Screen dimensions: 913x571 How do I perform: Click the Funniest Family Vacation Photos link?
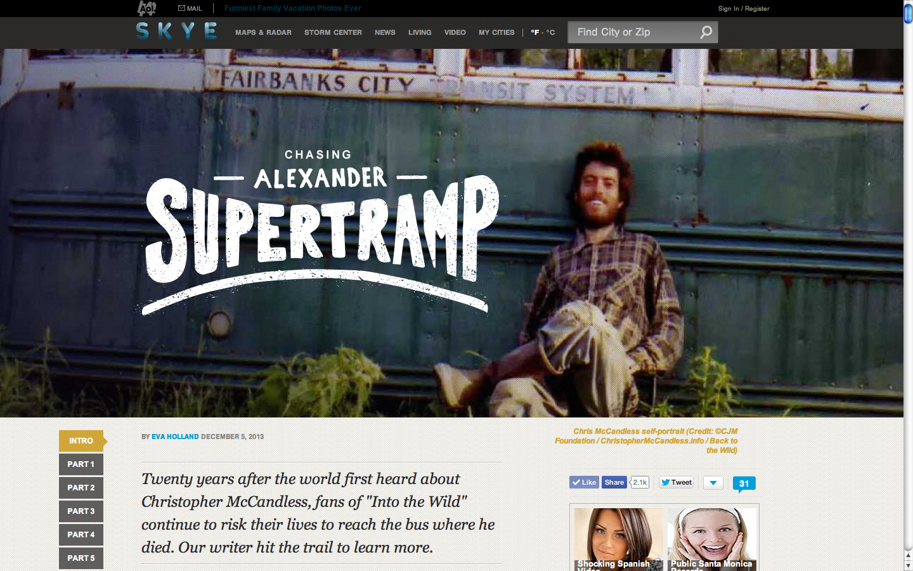292,8
